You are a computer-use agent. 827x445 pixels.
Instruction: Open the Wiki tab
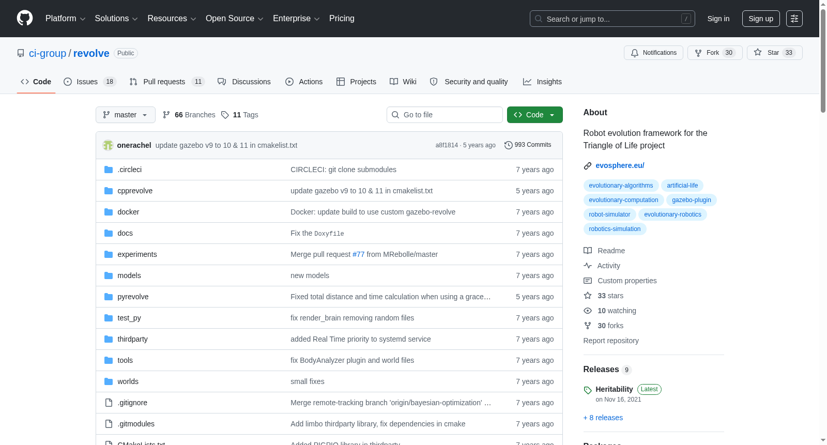click(403, 82)
